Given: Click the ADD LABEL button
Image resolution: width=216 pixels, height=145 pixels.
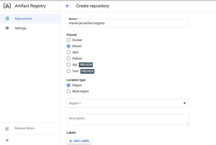Looking at the screenshot, I should point(79,141).
